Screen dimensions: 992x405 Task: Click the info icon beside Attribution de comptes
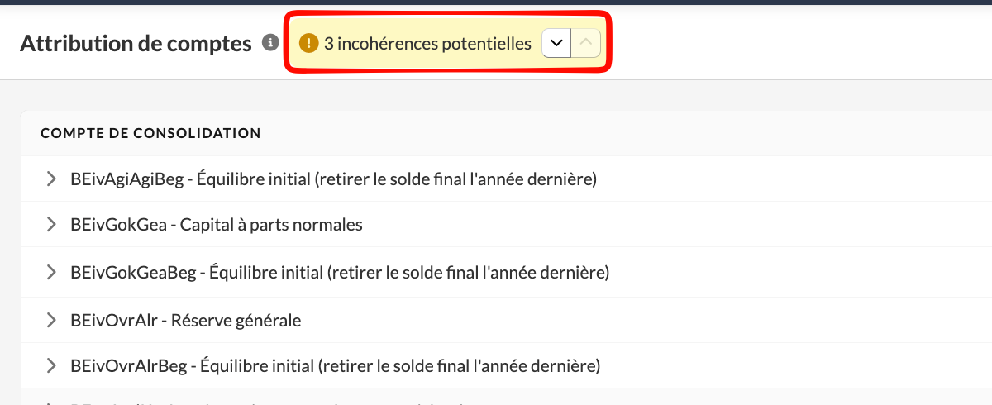(x=269, y=43)
